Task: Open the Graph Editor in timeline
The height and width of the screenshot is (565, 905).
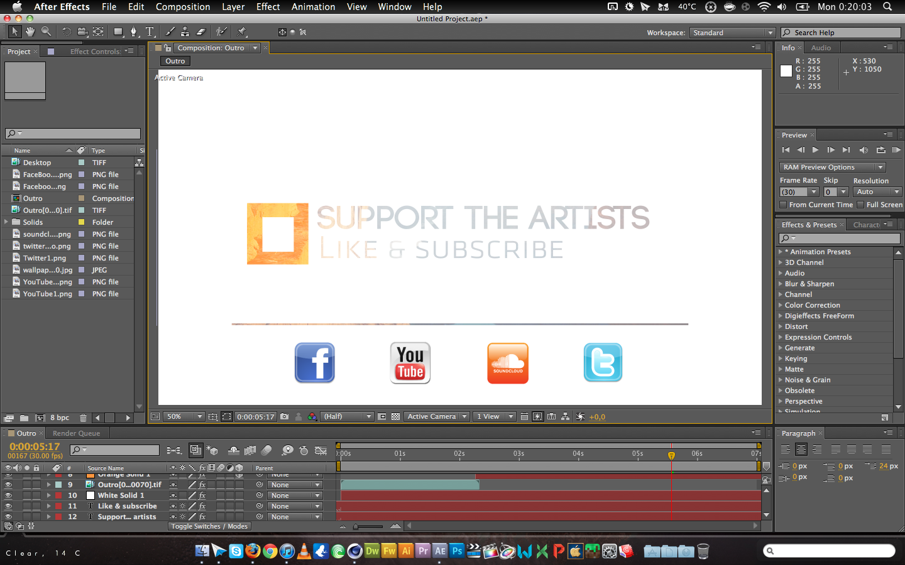Action: (x=321, y=450)
